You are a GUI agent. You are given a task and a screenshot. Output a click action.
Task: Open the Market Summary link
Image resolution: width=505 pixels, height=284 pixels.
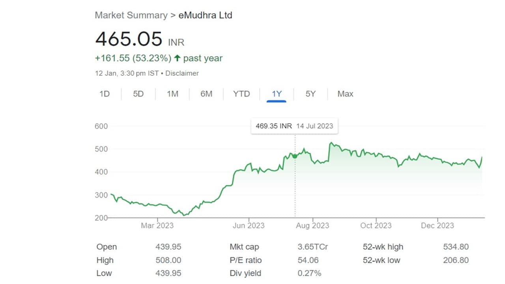click(131, 15)
